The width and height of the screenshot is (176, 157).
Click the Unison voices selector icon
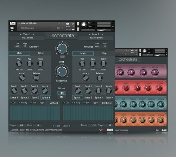point(62,93)
